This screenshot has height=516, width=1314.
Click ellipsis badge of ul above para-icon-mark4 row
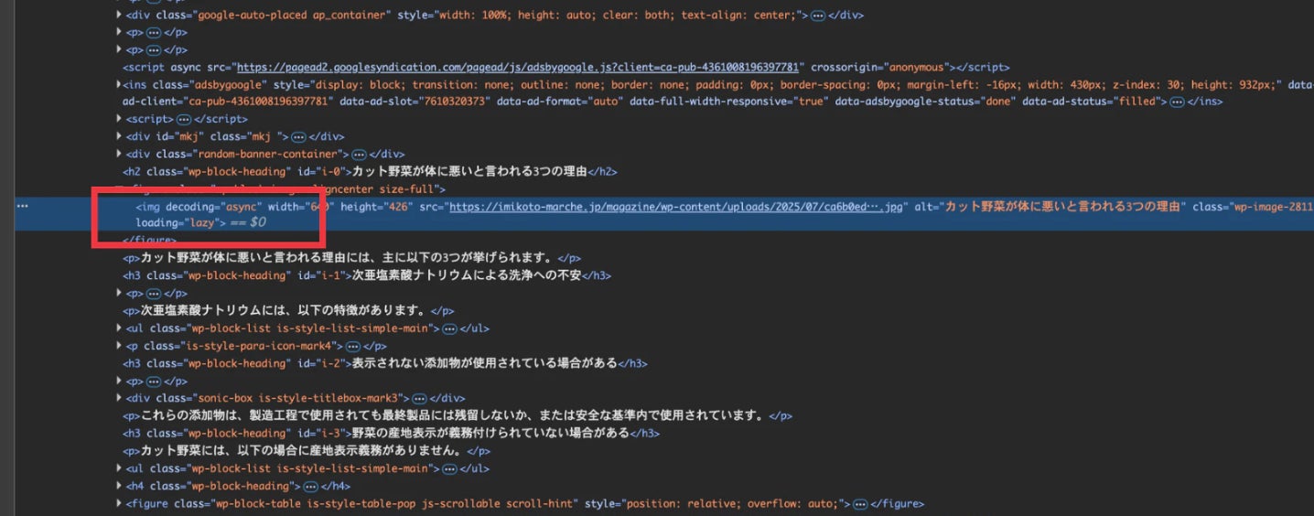(449, 328)
